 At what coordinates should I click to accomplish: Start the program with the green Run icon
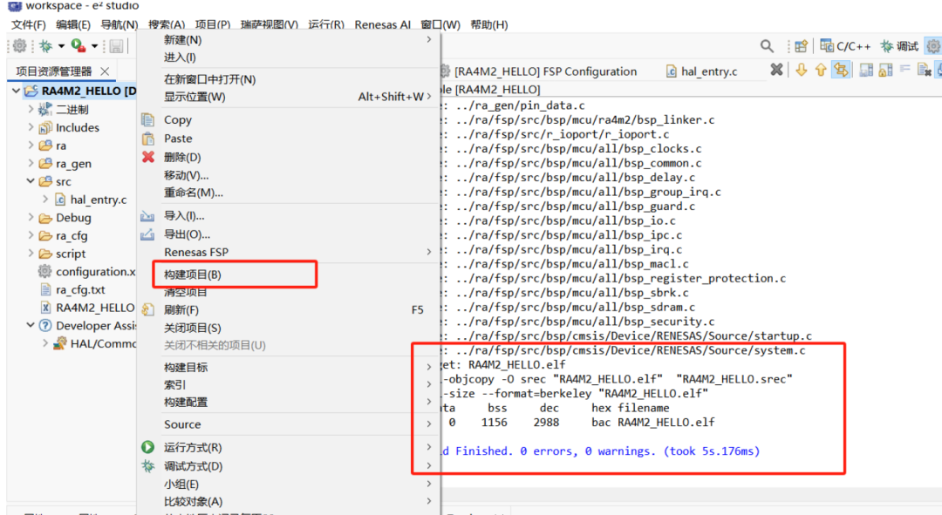pyautogui.click(x=77, y=45)
